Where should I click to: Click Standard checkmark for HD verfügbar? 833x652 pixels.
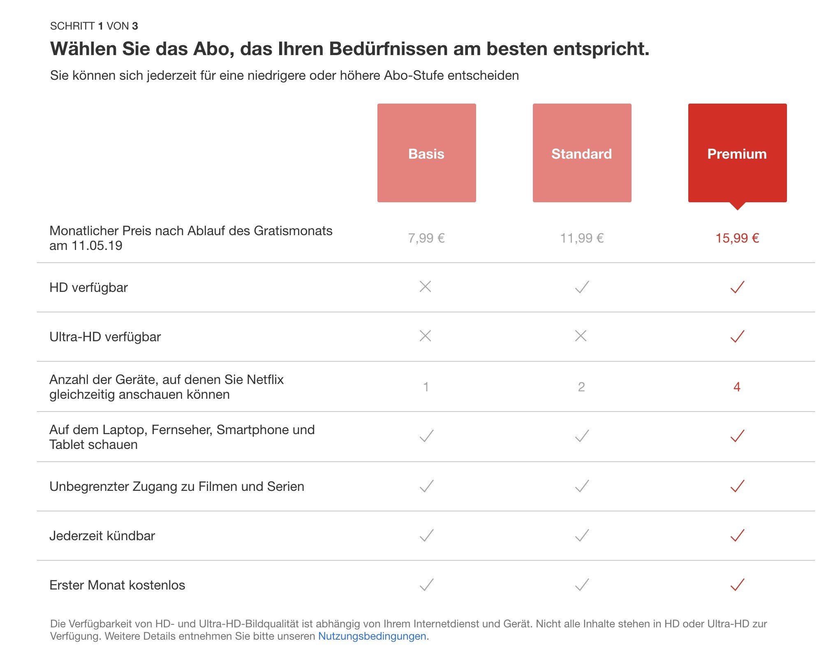tap(582, 287)
